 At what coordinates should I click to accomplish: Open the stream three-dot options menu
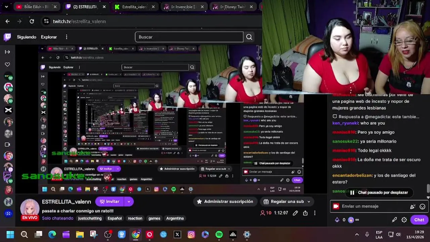[315, 213]
